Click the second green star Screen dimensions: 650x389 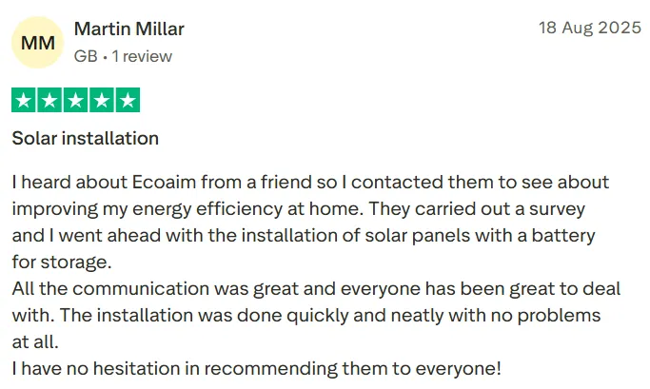pos(49,100)
